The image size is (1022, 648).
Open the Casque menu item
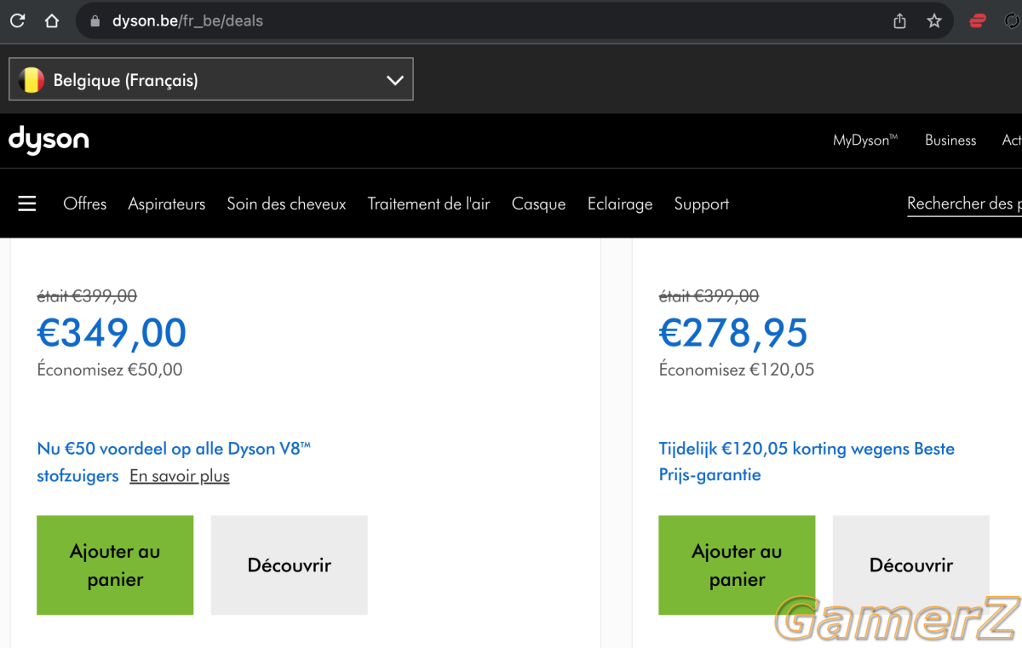(x=539, y=204)
